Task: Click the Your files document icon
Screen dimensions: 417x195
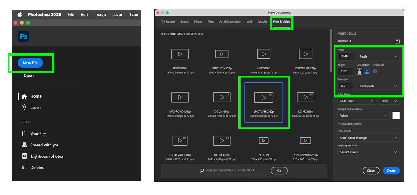Action: click(24, 134)
